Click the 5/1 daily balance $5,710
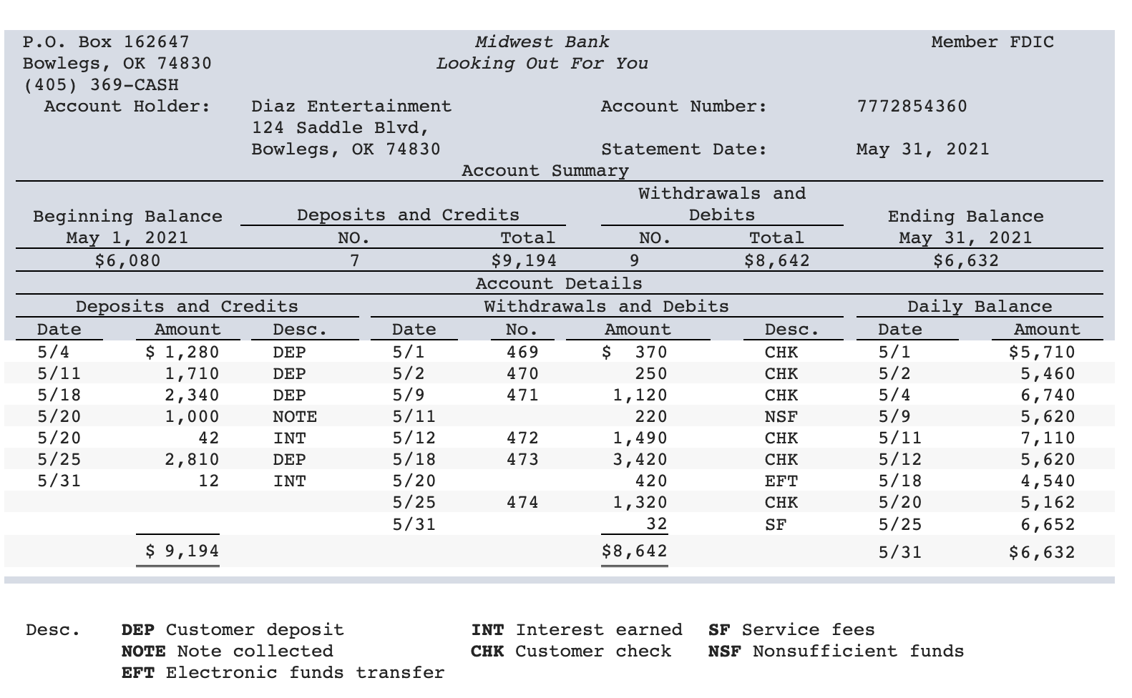1132x698 pixels. (x=1042, y=353)
